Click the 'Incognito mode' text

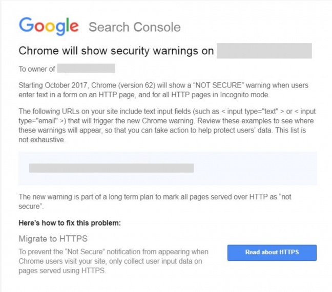(x=244, y=95)
